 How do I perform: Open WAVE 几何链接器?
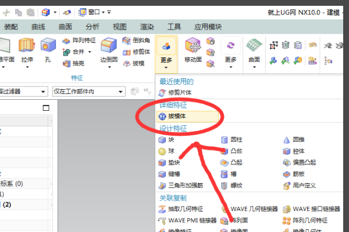(x=250, y=209)
